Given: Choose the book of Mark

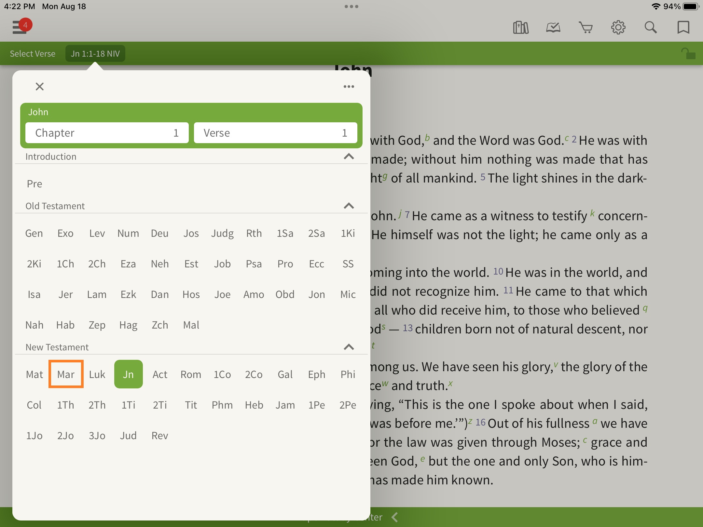Looking at the screenshot, I should coord(66,374).
